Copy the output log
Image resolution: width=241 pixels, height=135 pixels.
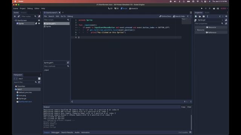click(x=183, y=107)
